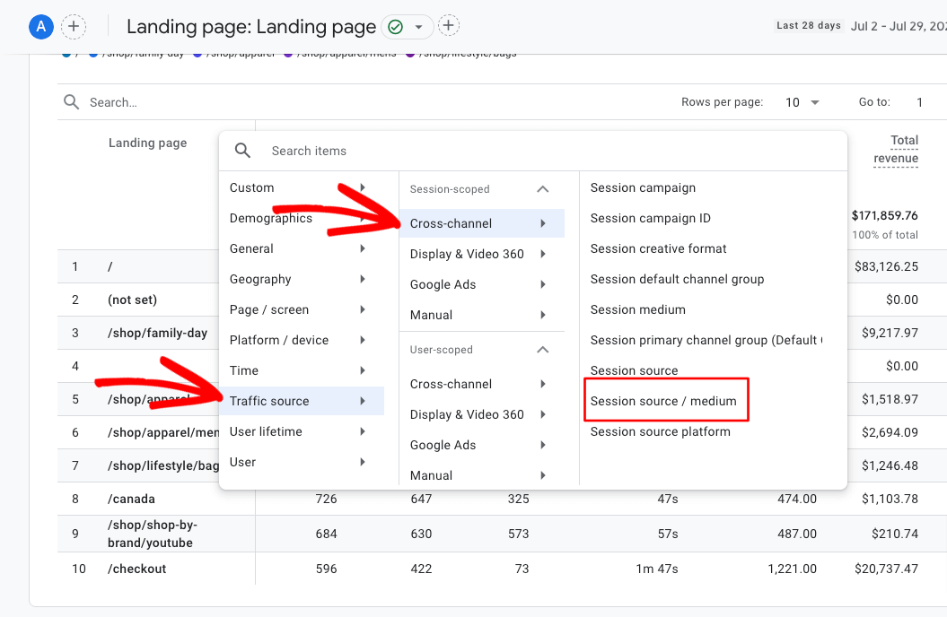Click the plus icon next to the report title
This screenshot has width=947, height=617.
tap(448, 26)
